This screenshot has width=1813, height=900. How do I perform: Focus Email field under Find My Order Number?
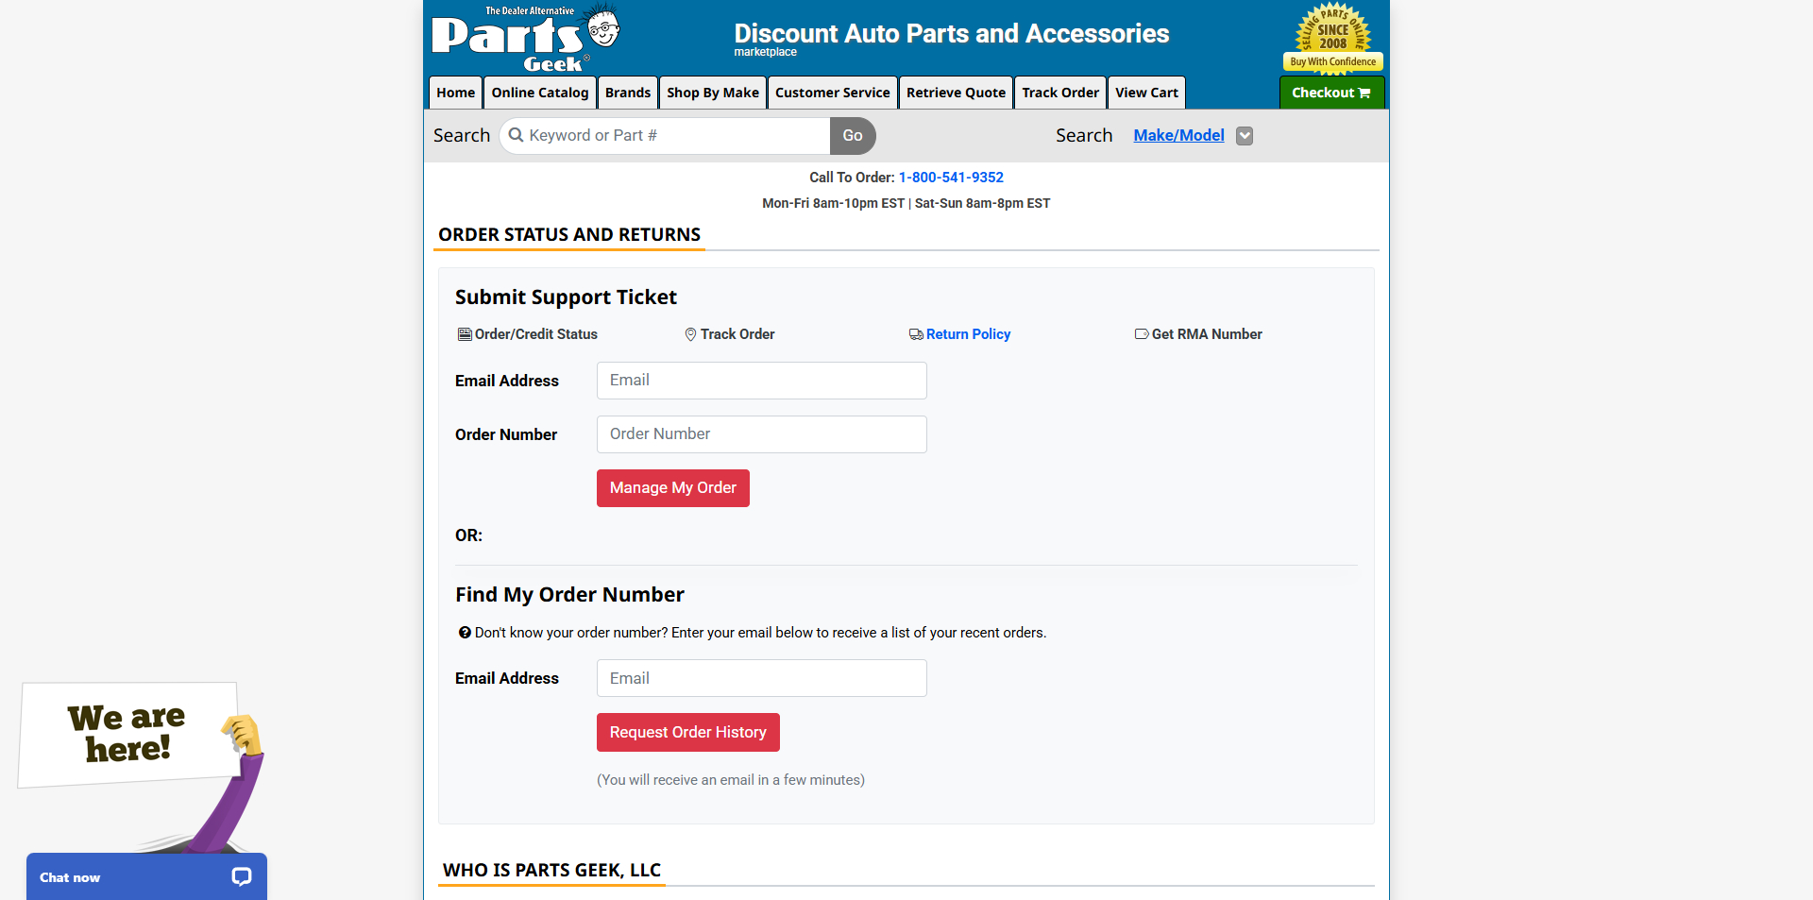pyautogui.click(x=762, y=678)
